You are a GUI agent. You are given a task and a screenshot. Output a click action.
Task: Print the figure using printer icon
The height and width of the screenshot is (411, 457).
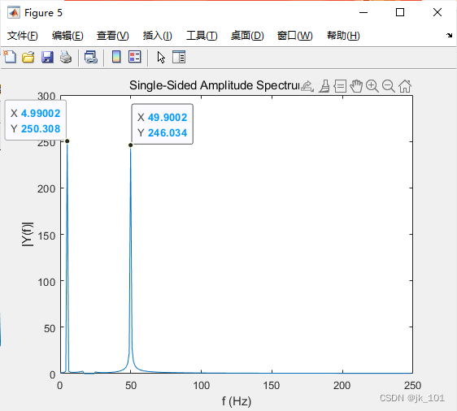(66, 57)
